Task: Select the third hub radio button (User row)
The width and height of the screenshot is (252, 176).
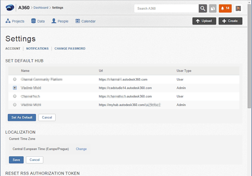Action: (x=14, y=96)
